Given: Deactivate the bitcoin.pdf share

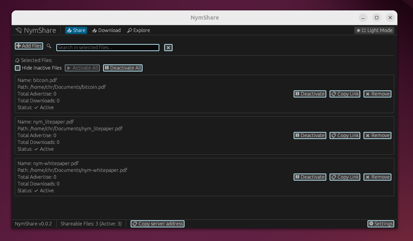Looking at the screenshot, I should (x=310, y=94).
